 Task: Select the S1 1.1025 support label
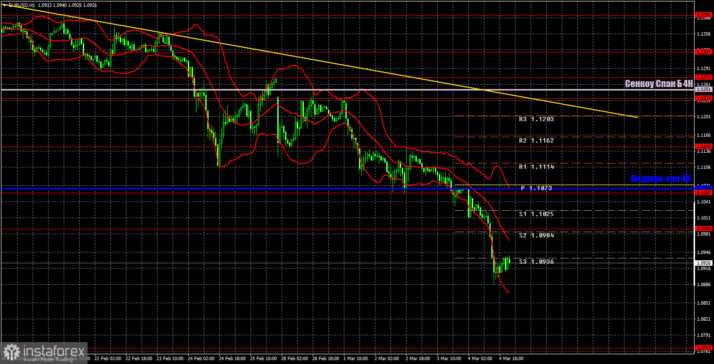tap(536, 214)
